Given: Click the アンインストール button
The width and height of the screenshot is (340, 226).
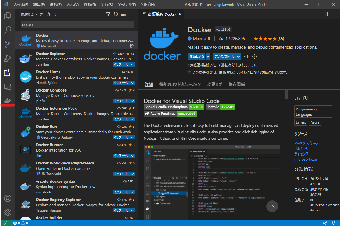Looking at the screenshot, I should pyautogui.click(x=225, y=56).
